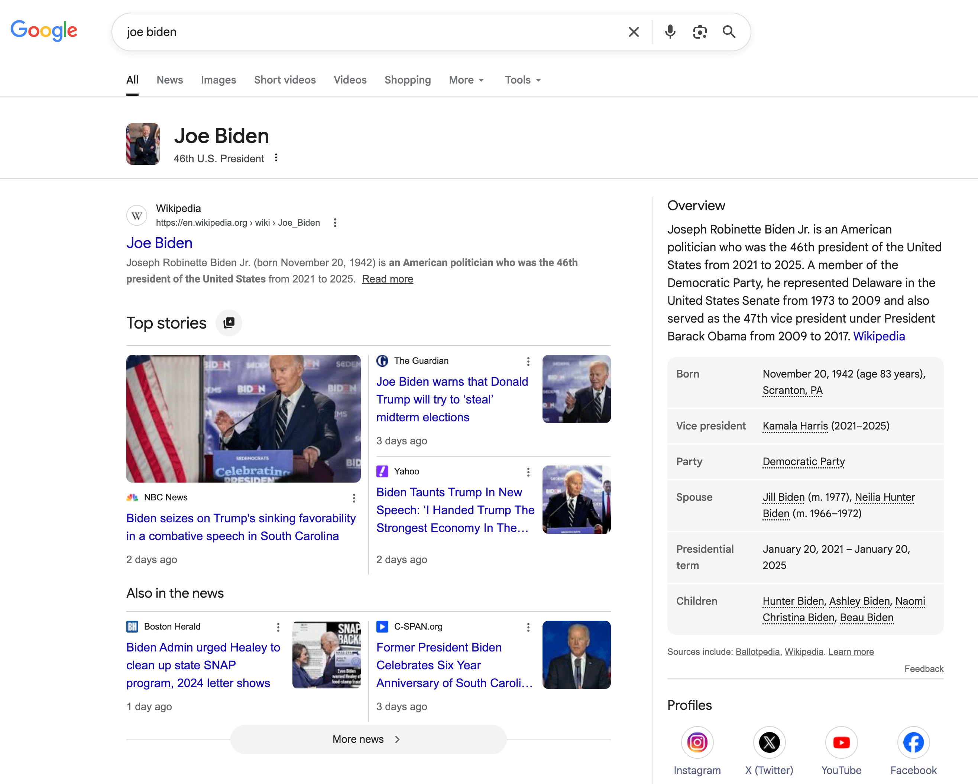This screenshot has height=784, width=978.
Task: Click the Read more link
Action: click(x=388, y=279)
